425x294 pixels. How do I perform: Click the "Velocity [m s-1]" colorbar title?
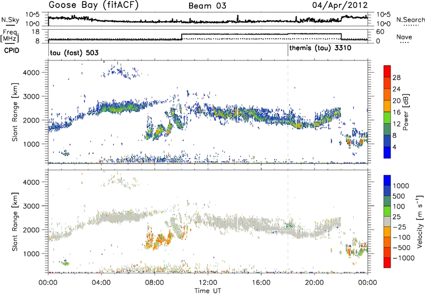[420, 221]
